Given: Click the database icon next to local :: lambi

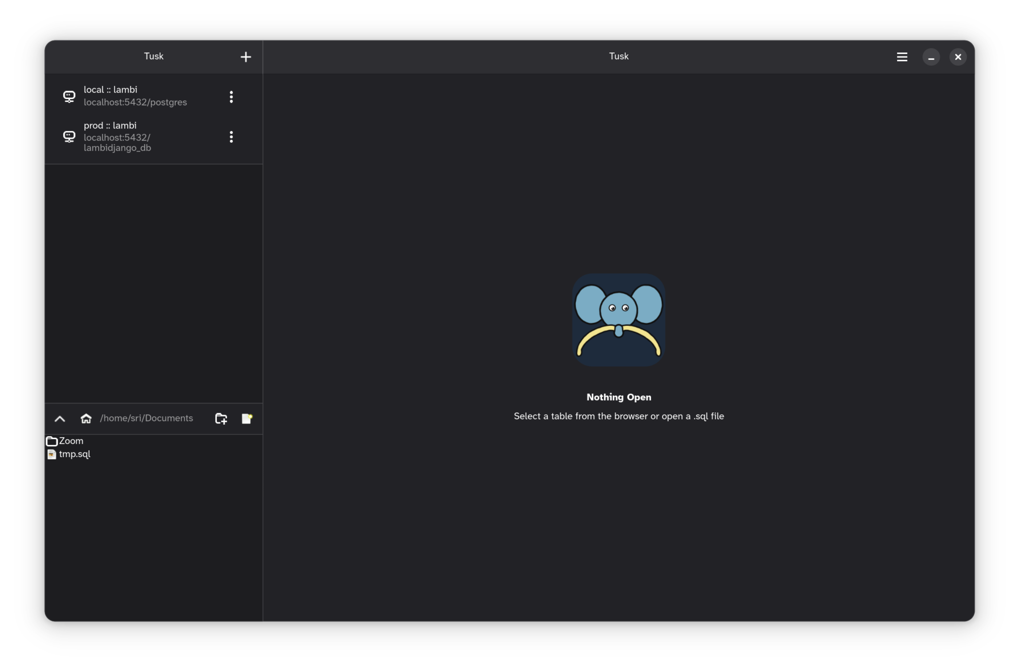Looking at the screenshot, I should (x=69, y=96).
